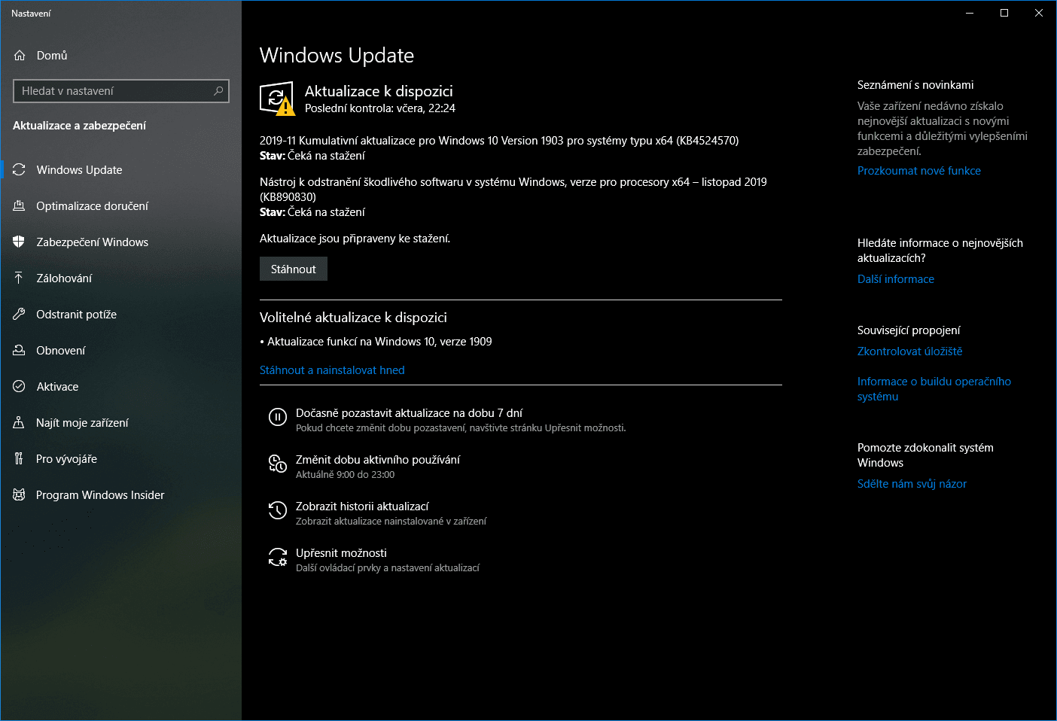The height and width of the screenshot is (721, 1057).
Task: Click the advanced options gear-arrows icon
Action: [x=278, y=557]
